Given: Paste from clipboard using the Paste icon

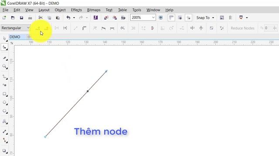Looking at the screenshot, I should click(58, 18).
